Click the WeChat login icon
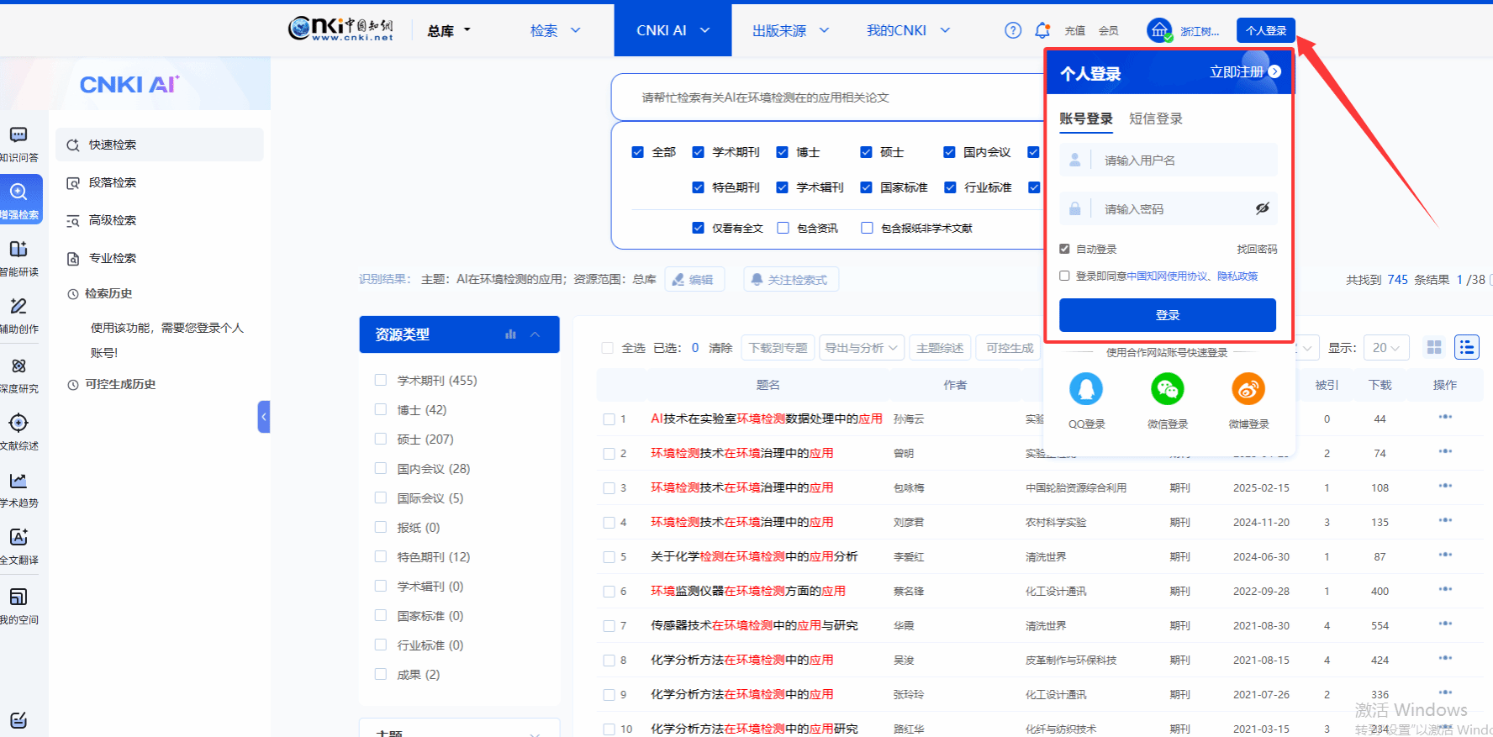Viewport: 1493px width, 737px height. point(1167,389)
